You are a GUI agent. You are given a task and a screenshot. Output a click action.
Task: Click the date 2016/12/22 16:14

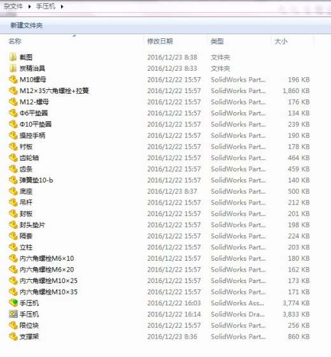point(174,314)
